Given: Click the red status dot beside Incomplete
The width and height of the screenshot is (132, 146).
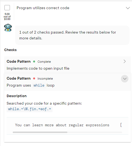Looking at the screenshot, I should [x=34, y=79].
